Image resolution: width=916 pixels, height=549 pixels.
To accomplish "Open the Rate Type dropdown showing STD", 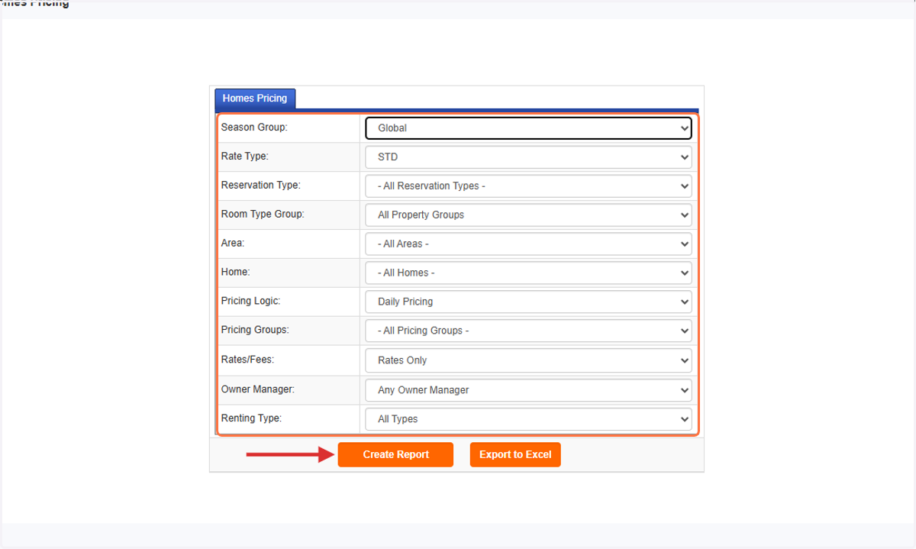I will [529, 157].
